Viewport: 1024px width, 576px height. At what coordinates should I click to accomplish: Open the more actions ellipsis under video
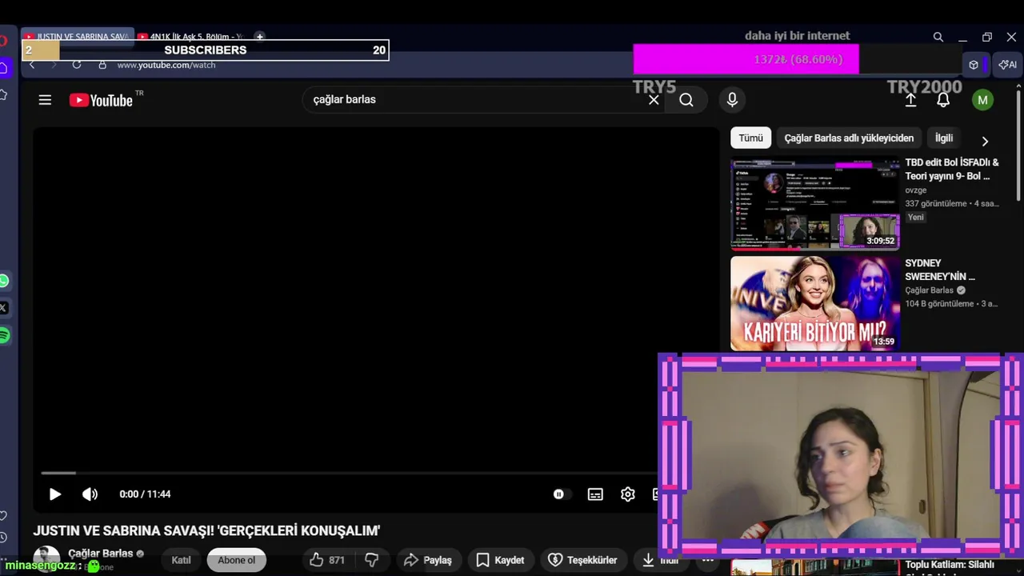point(707,560)
